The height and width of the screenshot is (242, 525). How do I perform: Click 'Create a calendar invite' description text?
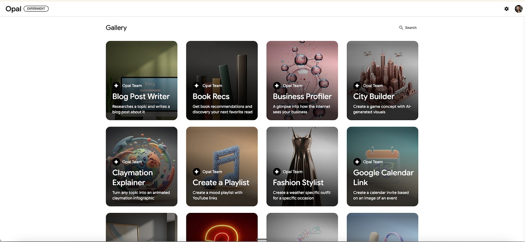pos(381,195)
